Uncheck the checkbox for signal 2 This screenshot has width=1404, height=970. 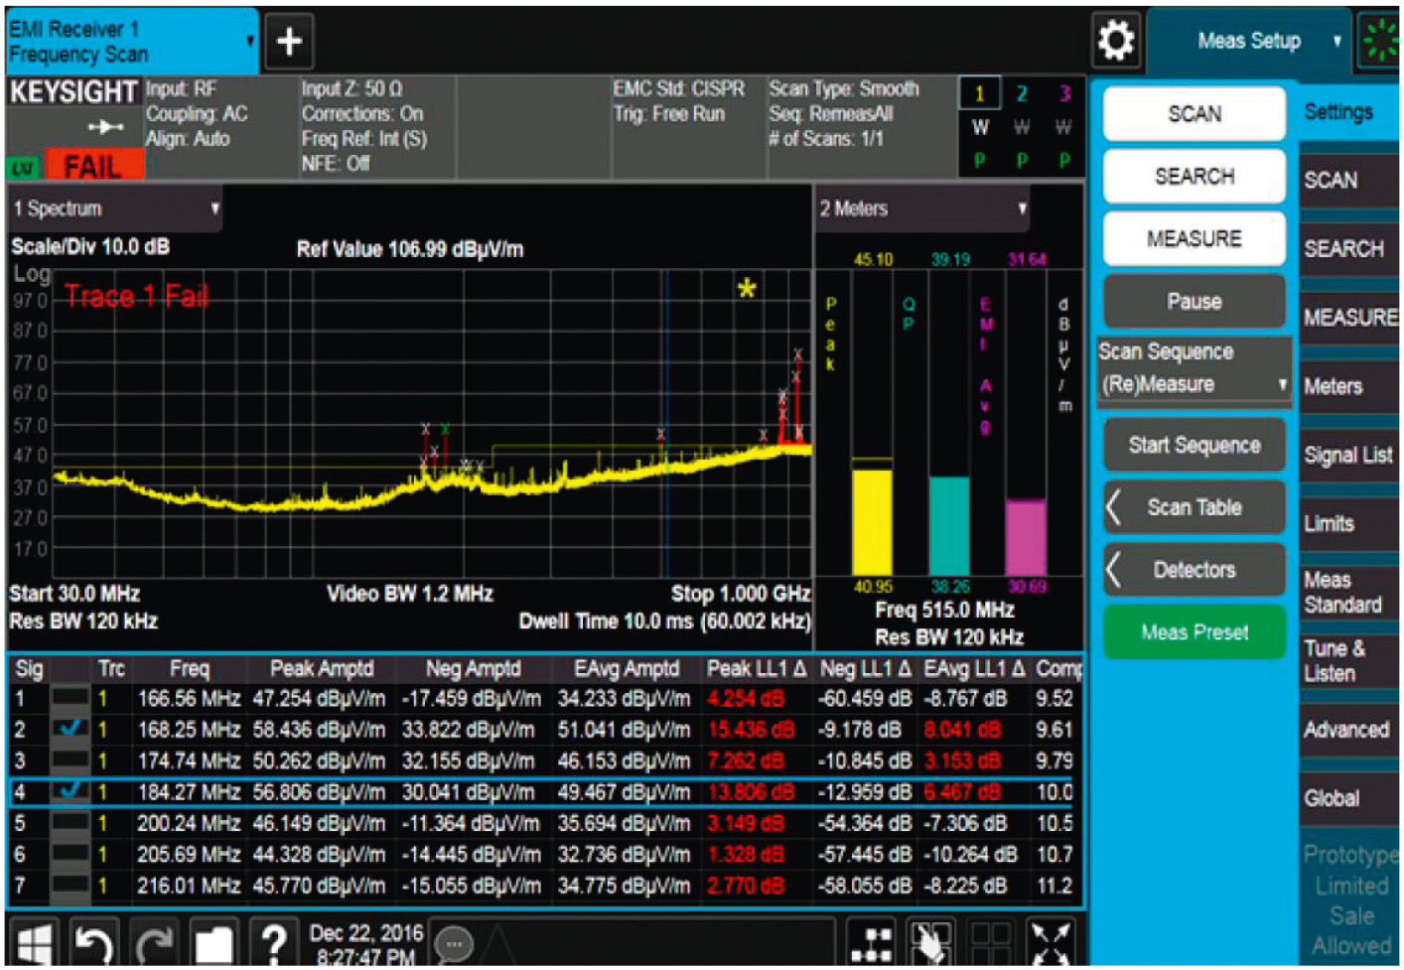coord(70,730)
